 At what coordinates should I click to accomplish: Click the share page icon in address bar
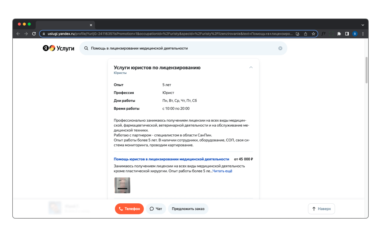coord(306,34)
